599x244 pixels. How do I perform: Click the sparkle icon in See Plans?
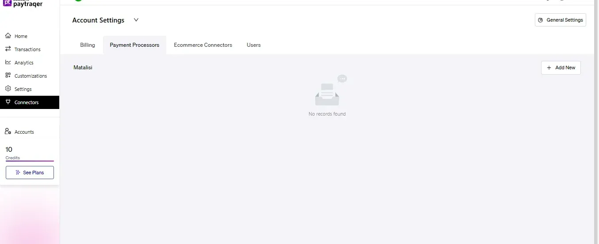click(x=18, y=173)
